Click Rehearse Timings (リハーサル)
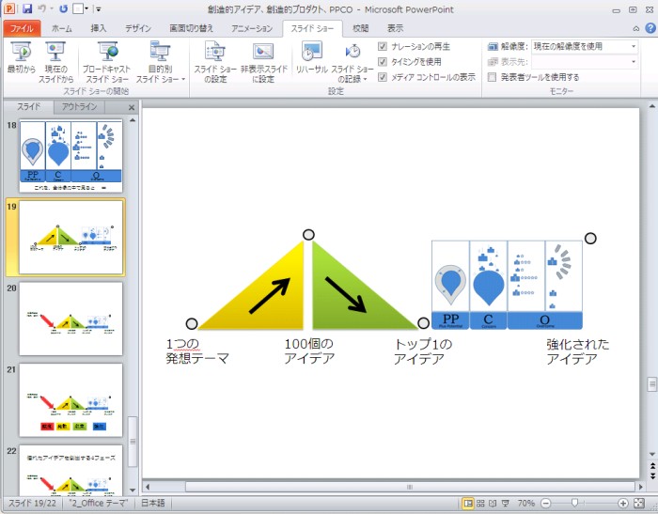658x514 pixels. [x=311, y=59]
